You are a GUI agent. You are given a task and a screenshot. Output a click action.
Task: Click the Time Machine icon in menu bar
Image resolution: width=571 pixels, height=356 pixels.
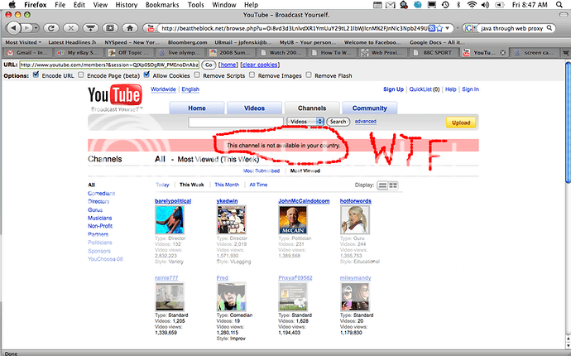click(x=445, y=5)
